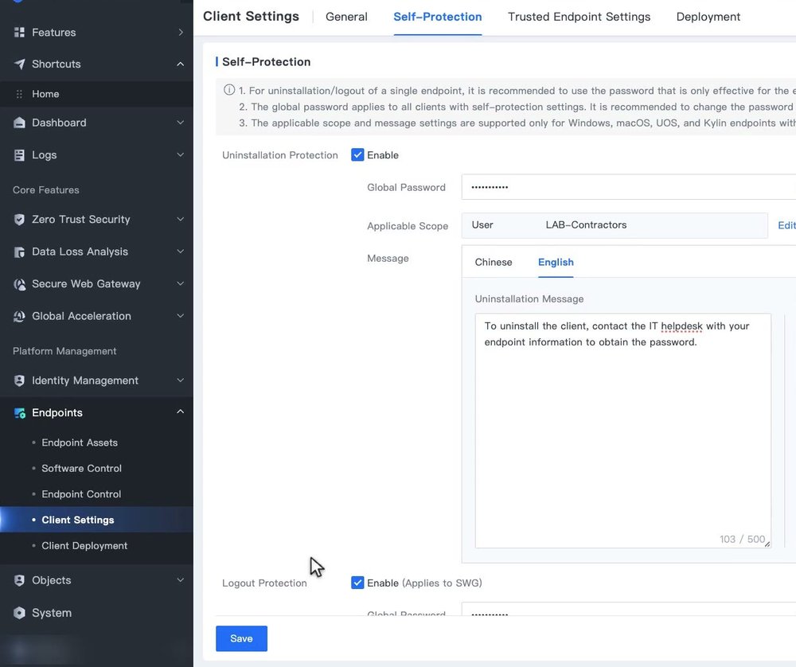Click the Global Acceleration icon
The height and width of the screenshot is (667, 796).
(19, 316)
